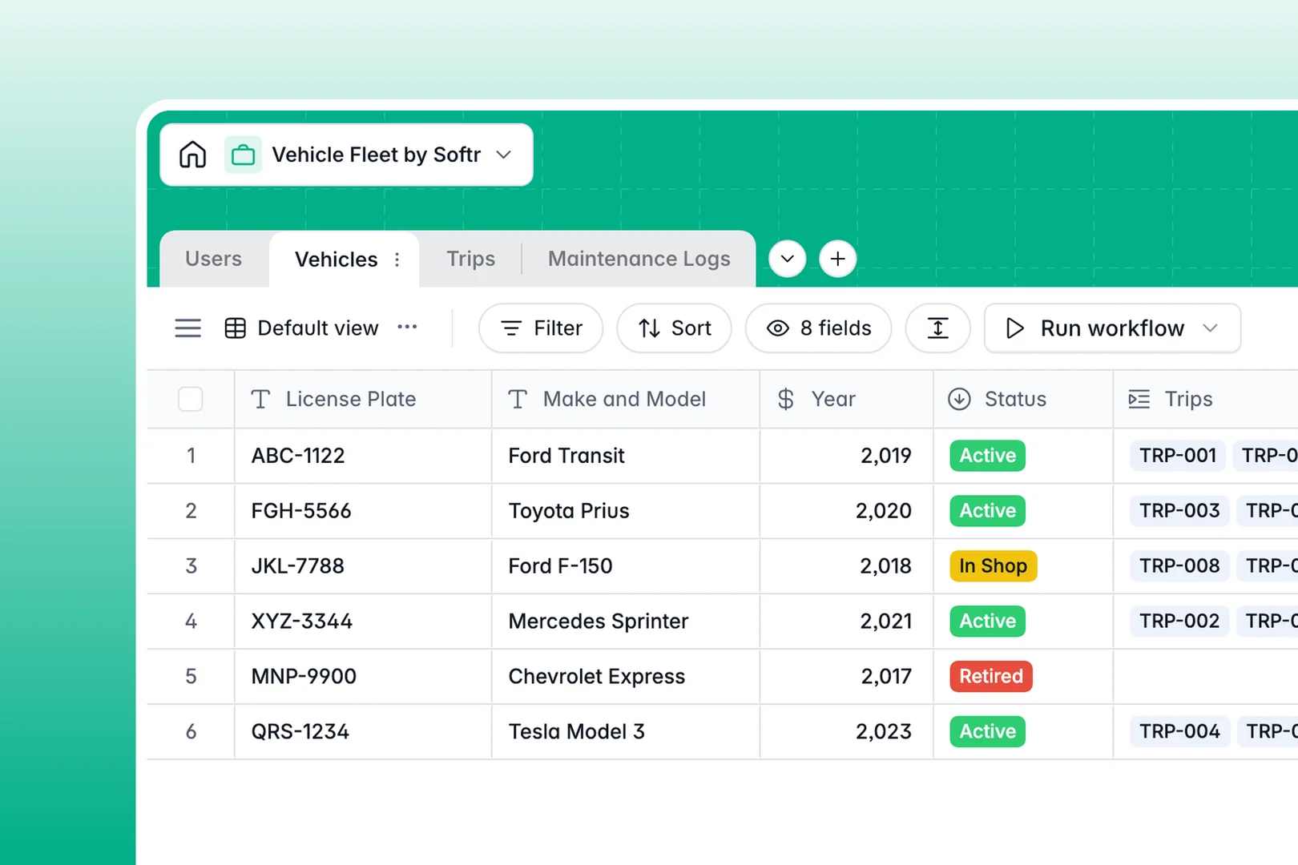
Task: Click the Mercedes Sprinter cell
Action: click(x=626, y=622)
